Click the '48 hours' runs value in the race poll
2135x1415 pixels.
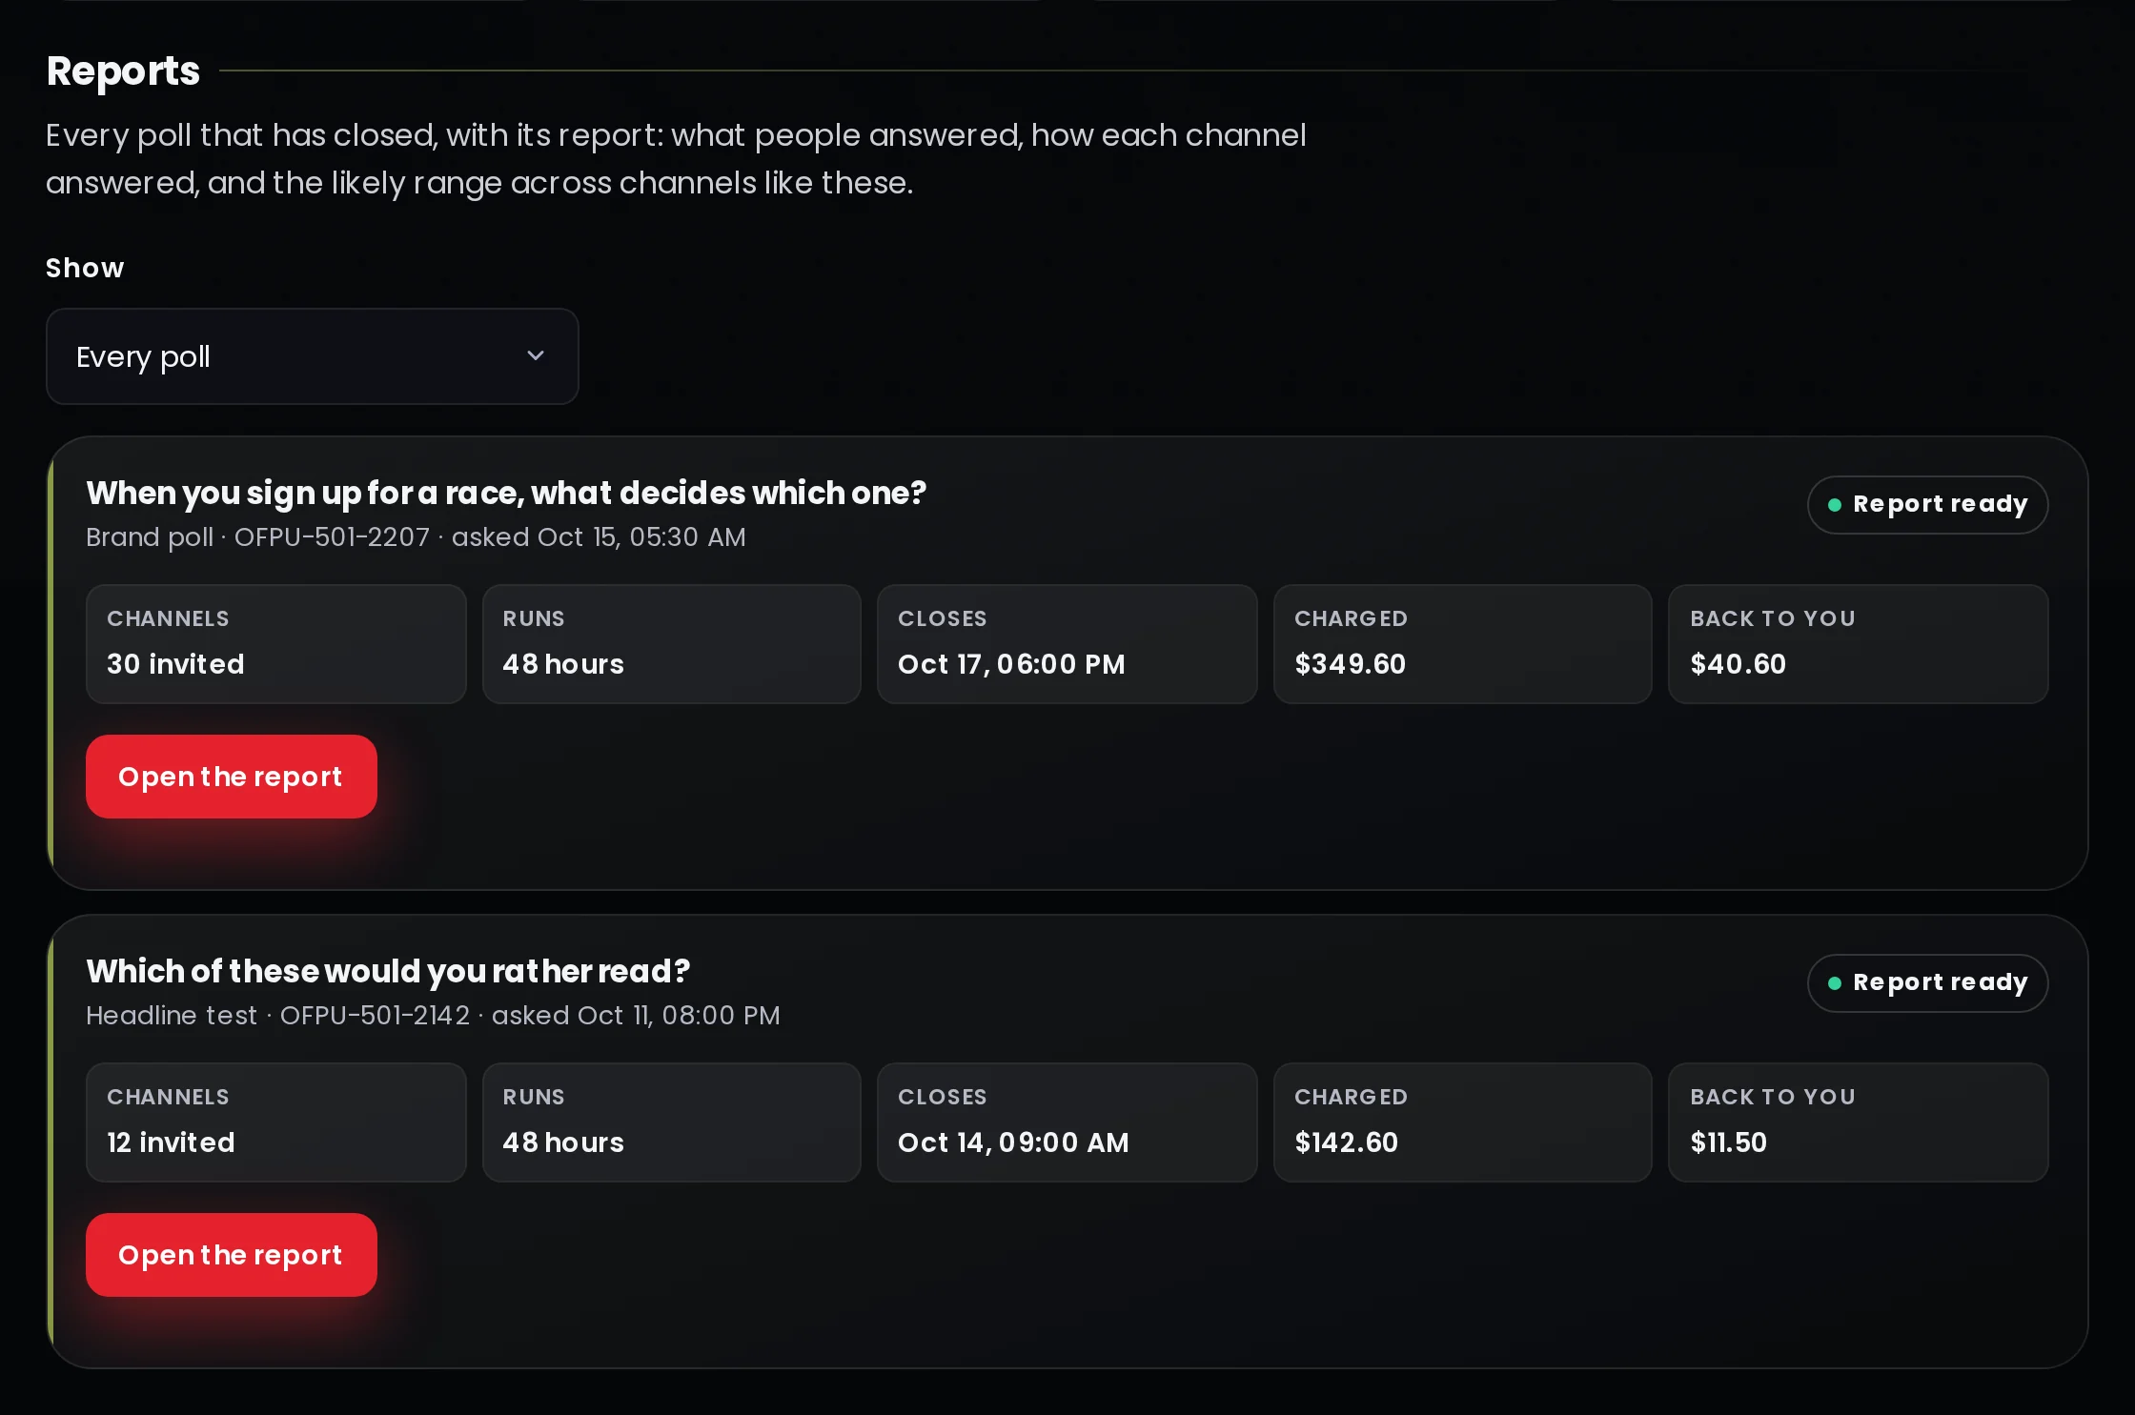coord(562,663)
